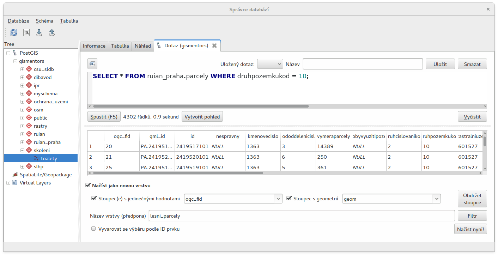This screenshot has height=255, width=498.
Task: Click the ruian schema icon
Action: pos(29,134)
